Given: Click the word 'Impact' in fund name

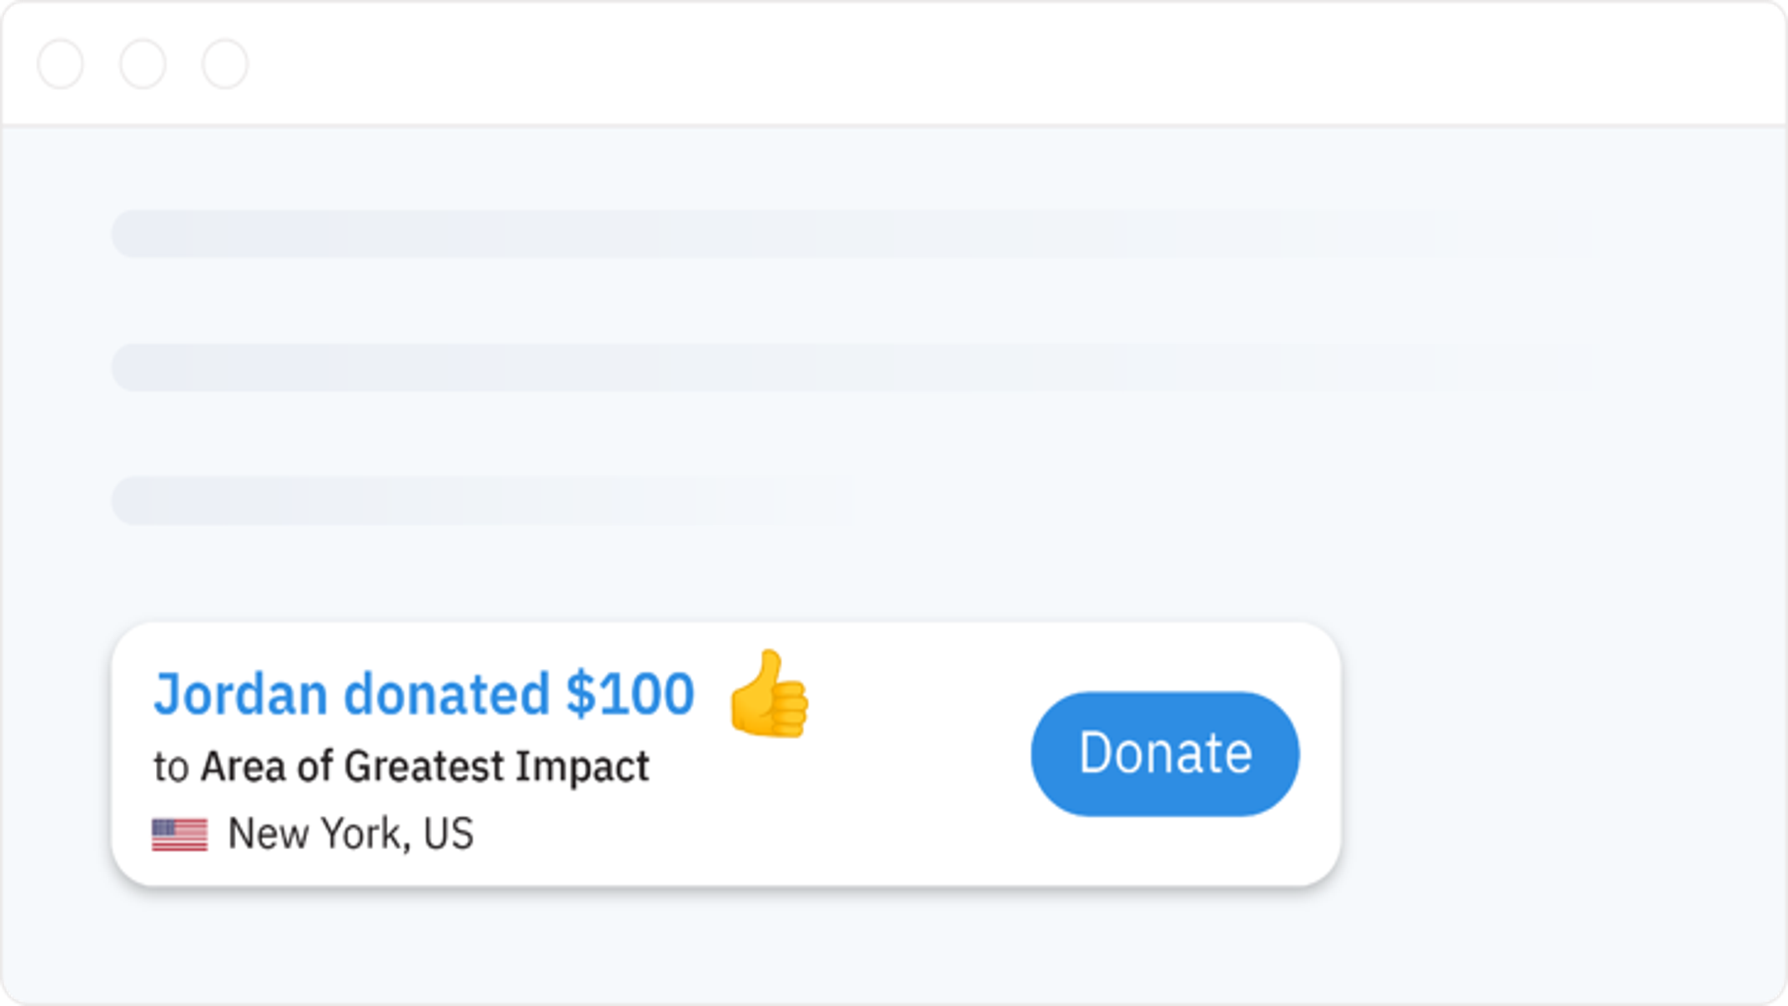Looking at the screenshot, I should coord(581,767).
